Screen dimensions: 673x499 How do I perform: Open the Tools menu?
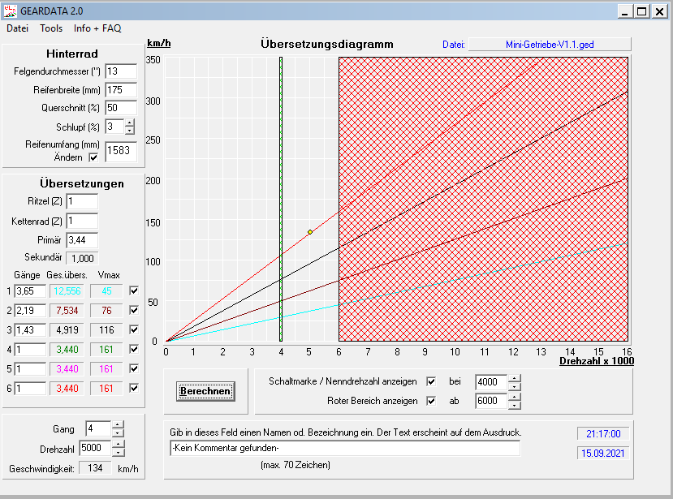pyautogui.click(x=51, y=28)
